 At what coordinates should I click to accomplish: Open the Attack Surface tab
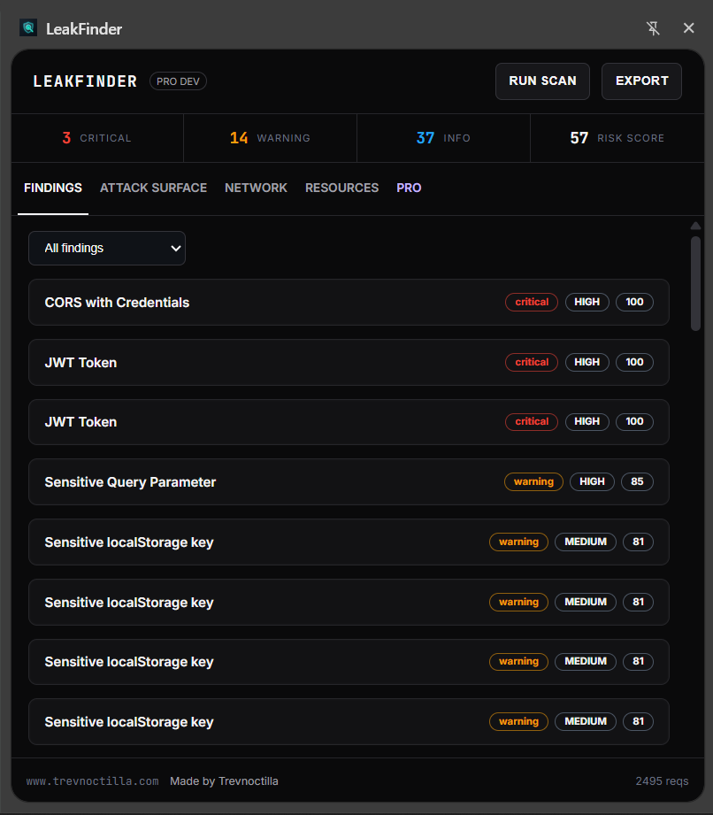point(153,188)
